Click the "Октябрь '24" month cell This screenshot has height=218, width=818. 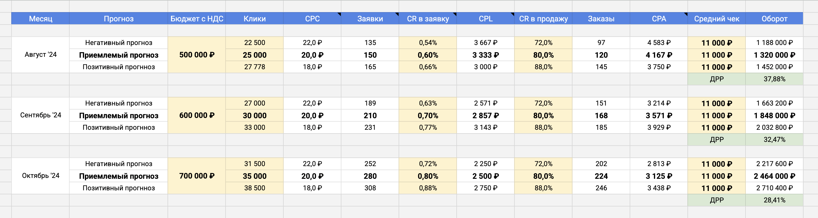[x=40, y=176]
